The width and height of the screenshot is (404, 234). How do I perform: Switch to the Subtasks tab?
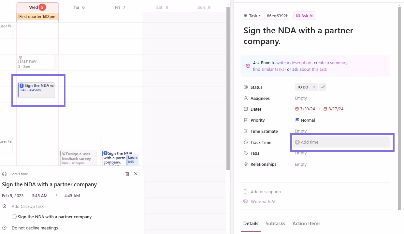pyautogui.click(x=275, y=224)
